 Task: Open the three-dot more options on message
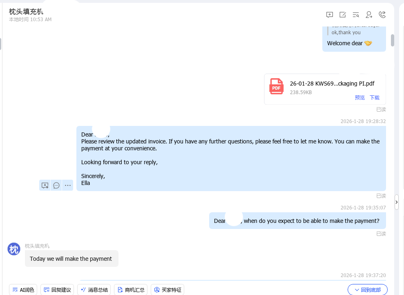pyautogui.click(x=67, y=185)
